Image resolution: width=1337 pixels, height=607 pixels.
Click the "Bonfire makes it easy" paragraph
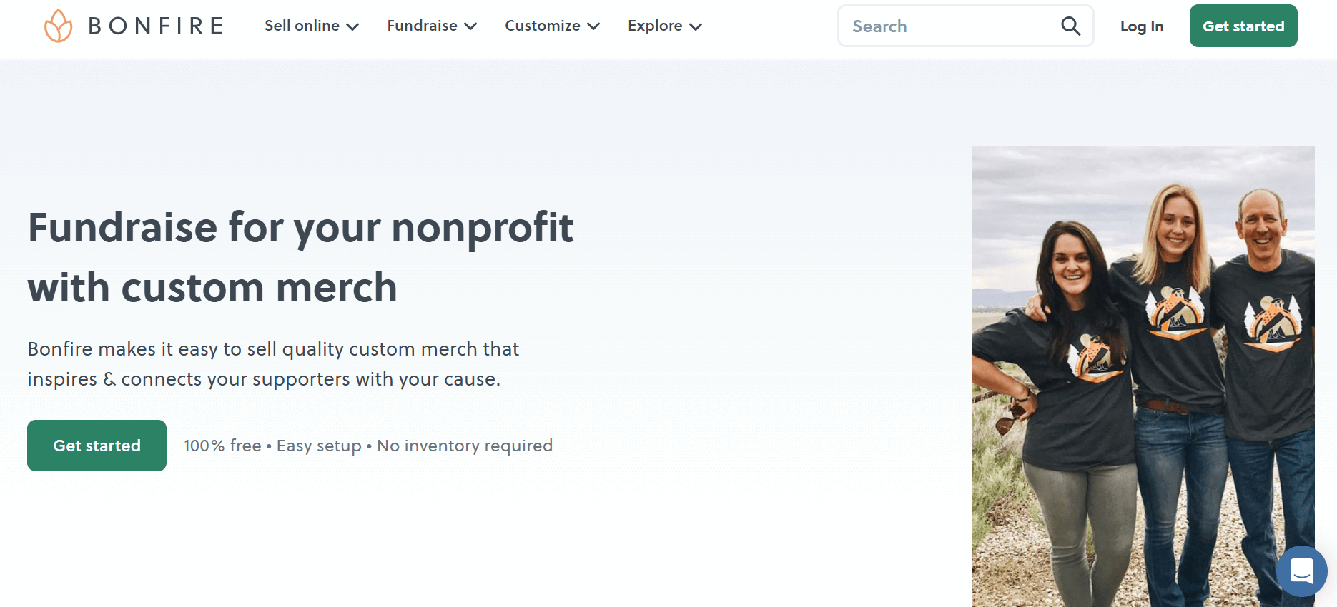(273, 363)
